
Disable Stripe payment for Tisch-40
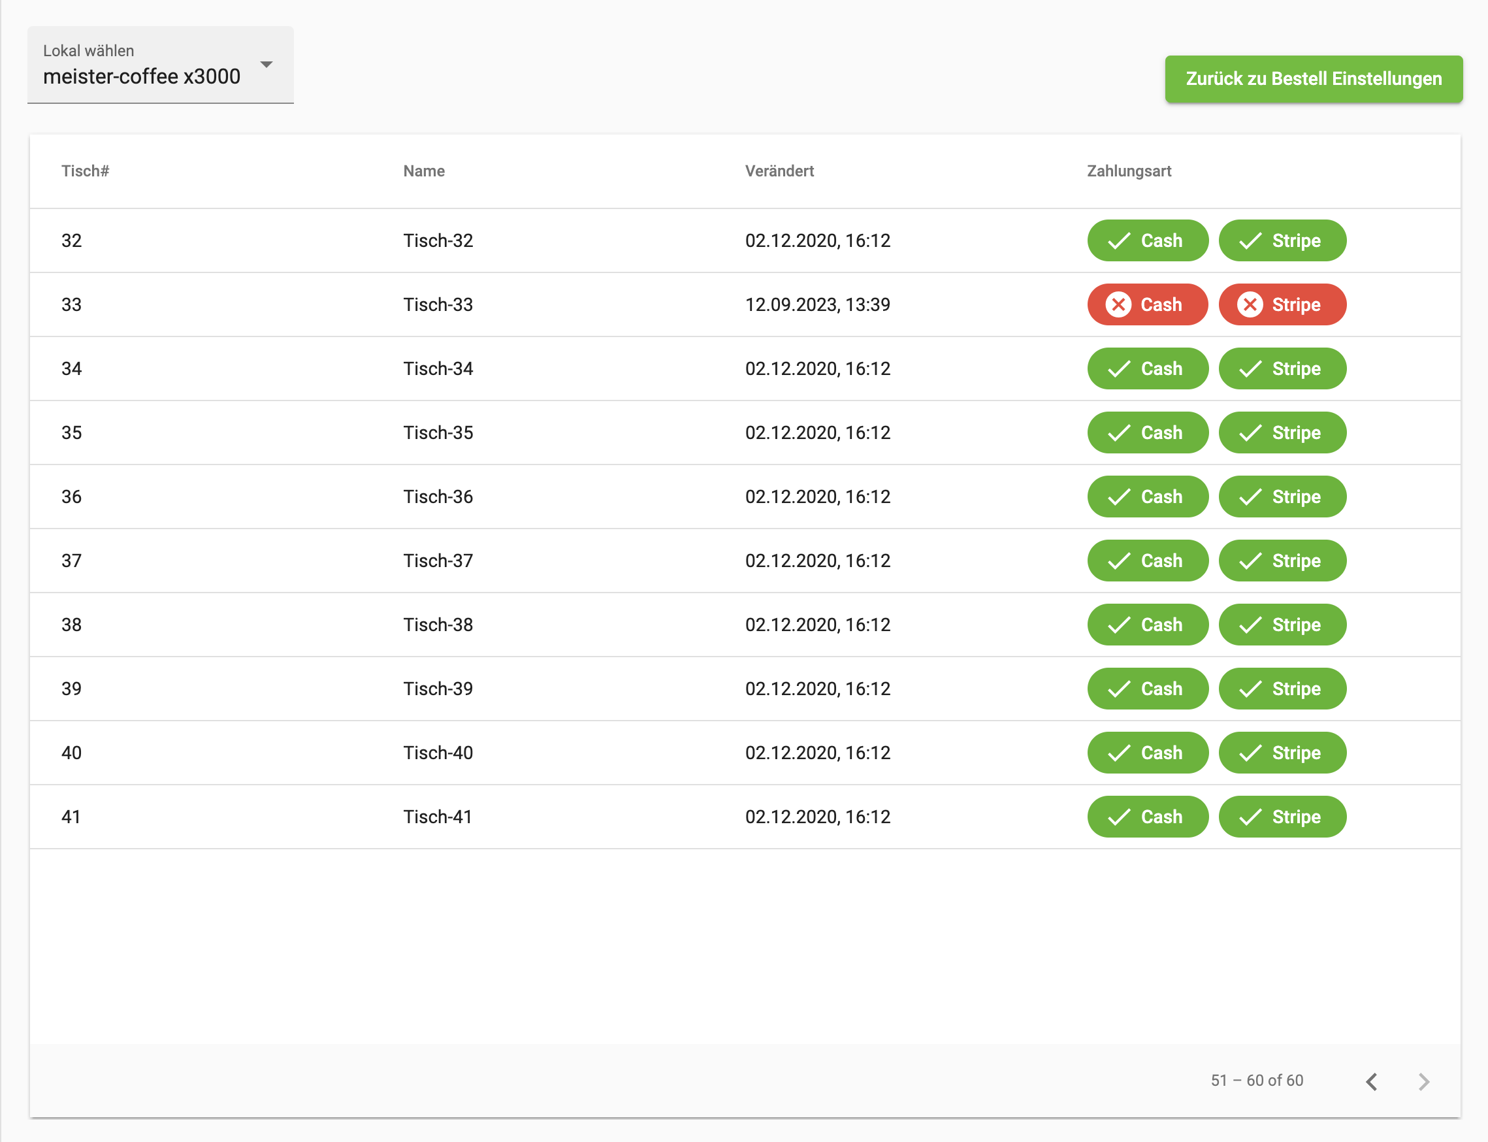tap(1282, 753)
